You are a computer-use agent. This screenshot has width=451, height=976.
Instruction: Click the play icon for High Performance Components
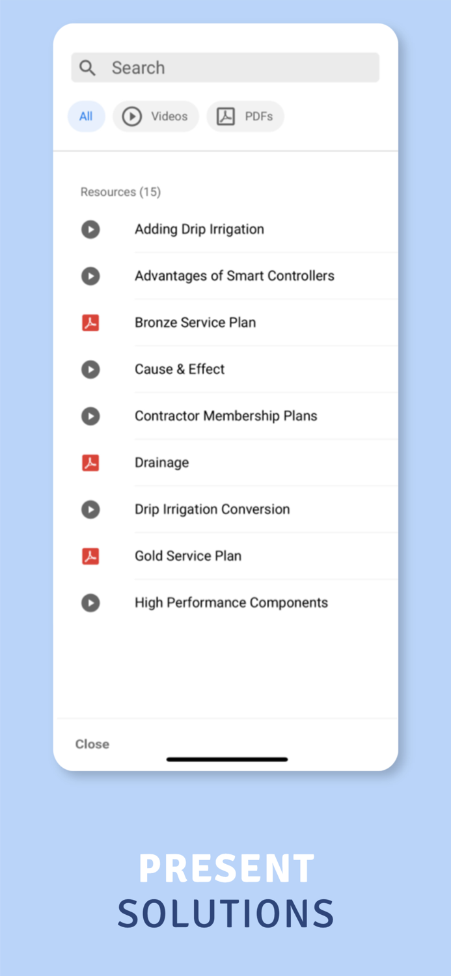[90, 603]
